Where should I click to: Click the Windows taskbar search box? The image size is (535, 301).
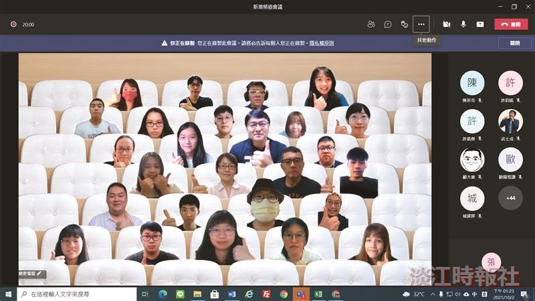(77, 294)
